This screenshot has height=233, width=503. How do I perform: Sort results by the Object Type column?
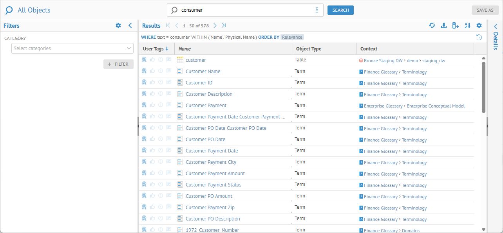[x=309, y=49]
